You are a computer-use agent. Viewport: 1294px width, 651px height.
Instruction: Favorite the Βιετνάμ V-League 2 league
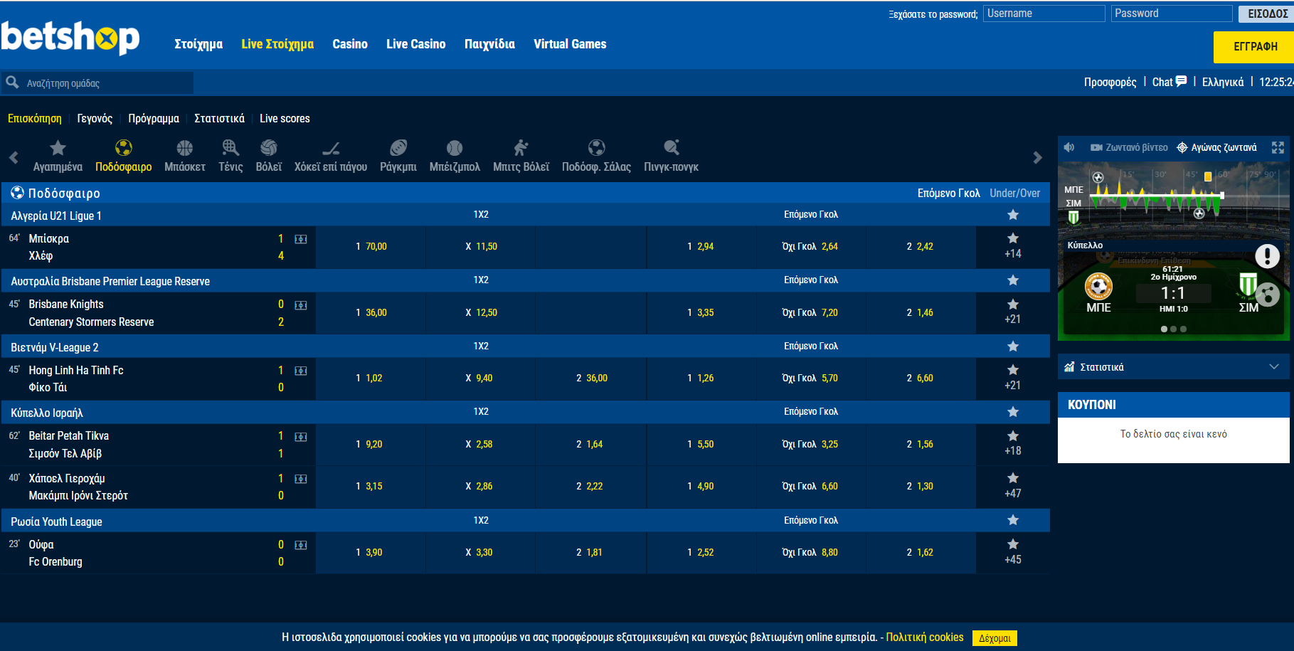(1013, 346)
